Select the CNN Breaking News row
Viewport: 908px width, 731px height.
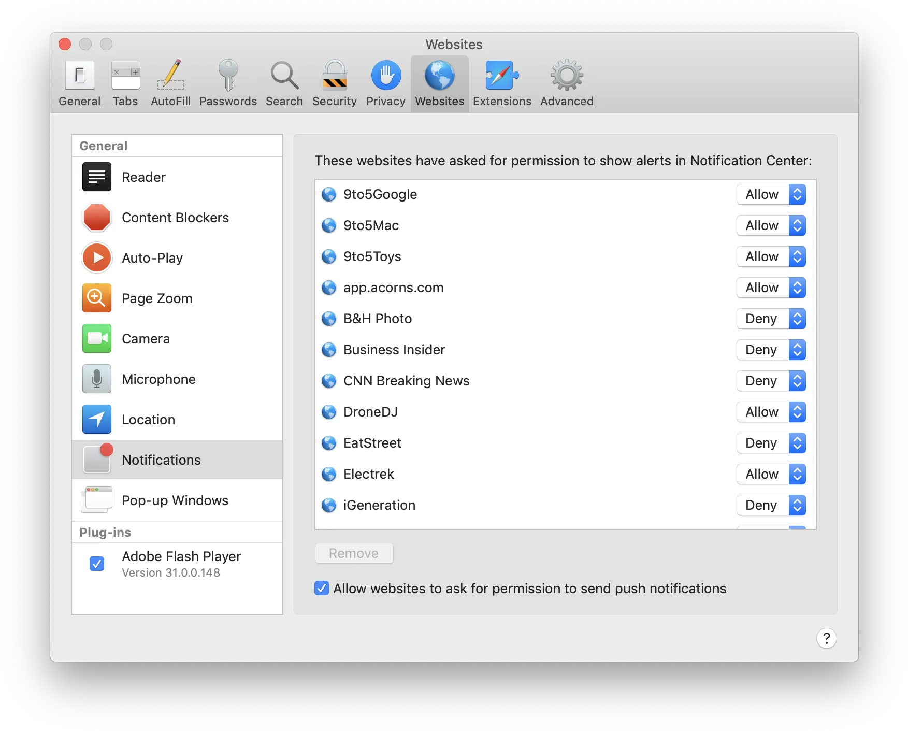[565, 381]
